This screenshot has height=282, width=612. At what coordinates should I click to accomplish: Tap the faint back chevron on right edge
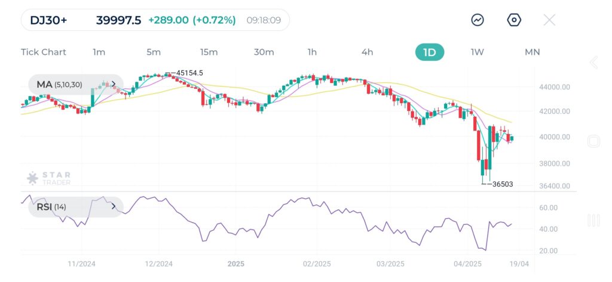593,63
